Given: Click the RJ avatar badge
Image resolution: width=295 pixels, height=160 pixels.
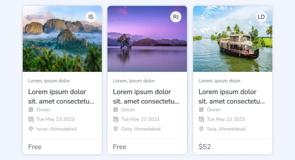Looking at the screenshot, I should tap(176, 17).
